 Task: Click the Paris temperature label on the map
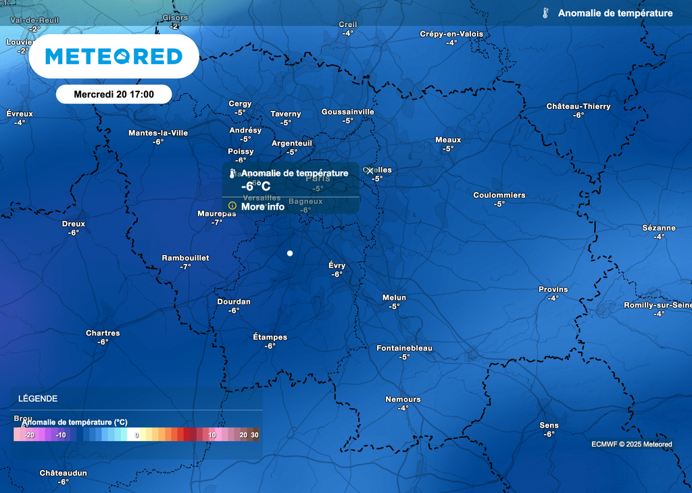click(x=316, y=183)
